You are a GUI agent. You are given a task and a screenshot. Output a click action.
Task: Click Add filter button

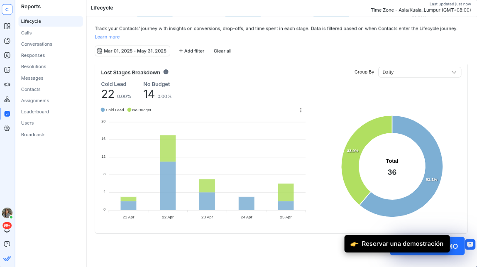[x=192, y=51]
